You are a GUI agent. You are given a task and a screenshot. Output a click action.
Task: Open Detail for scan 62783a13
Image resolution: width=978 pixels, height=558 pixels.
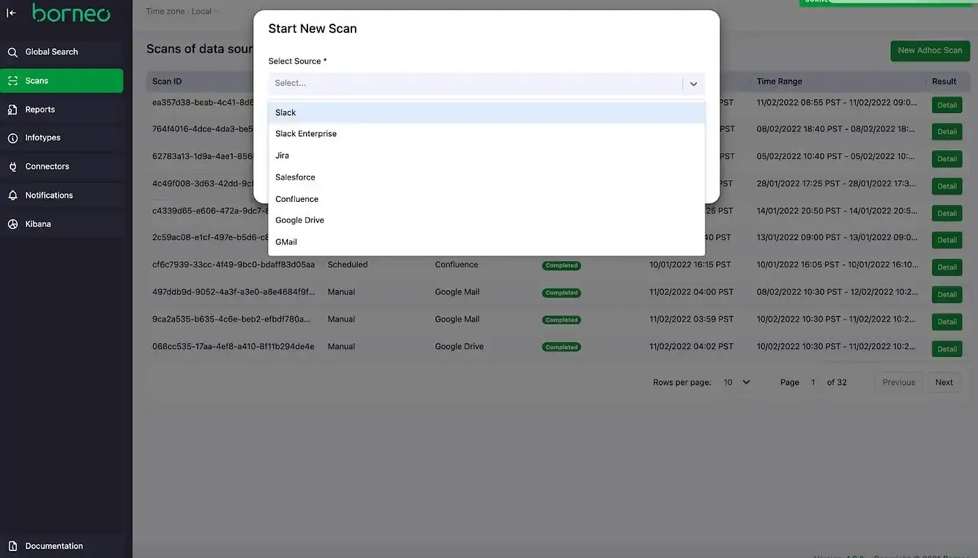(x=947, y=159)
